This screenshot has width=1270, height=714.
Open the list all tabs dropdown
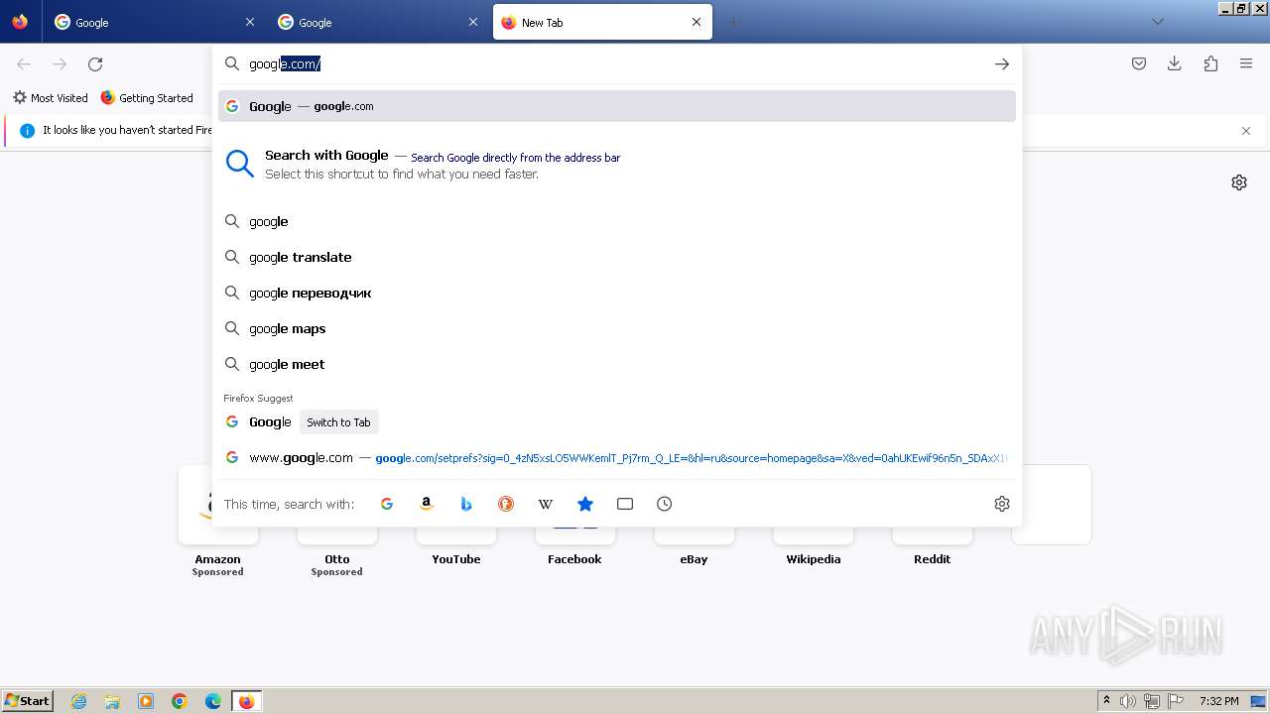click(x=1157, y=22)
